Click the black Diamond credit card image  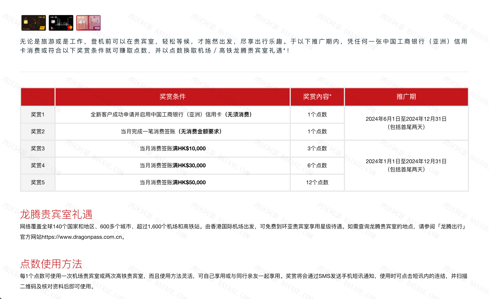click(34, 23)
